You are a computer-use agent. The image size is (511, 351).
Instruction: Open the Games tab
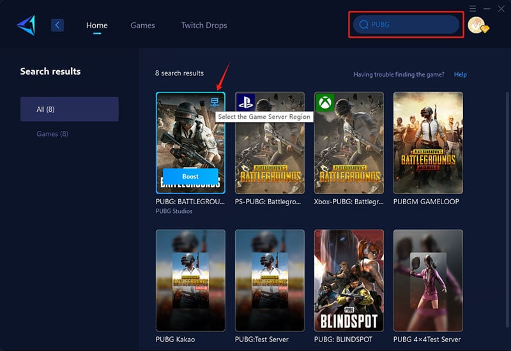142,26
